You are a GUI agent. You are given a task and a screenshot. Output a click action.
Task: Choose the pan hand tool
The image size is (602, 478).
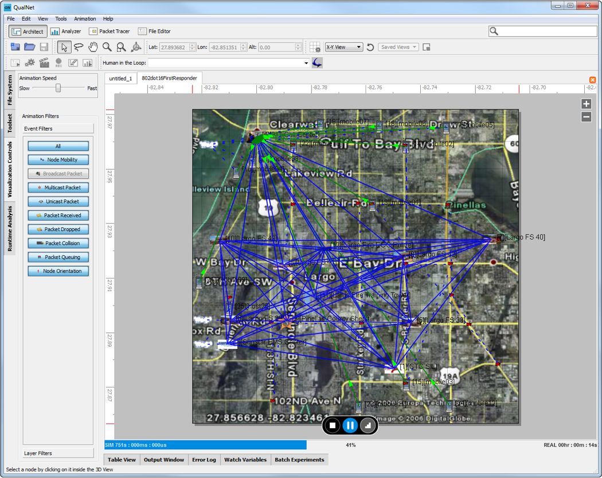tap(93, 47)
